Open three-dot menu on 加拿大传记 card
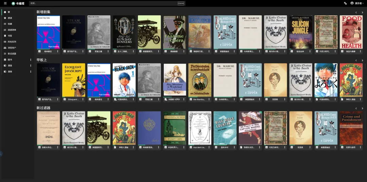This screenshot has width=367, height=182. pos(57,147)
